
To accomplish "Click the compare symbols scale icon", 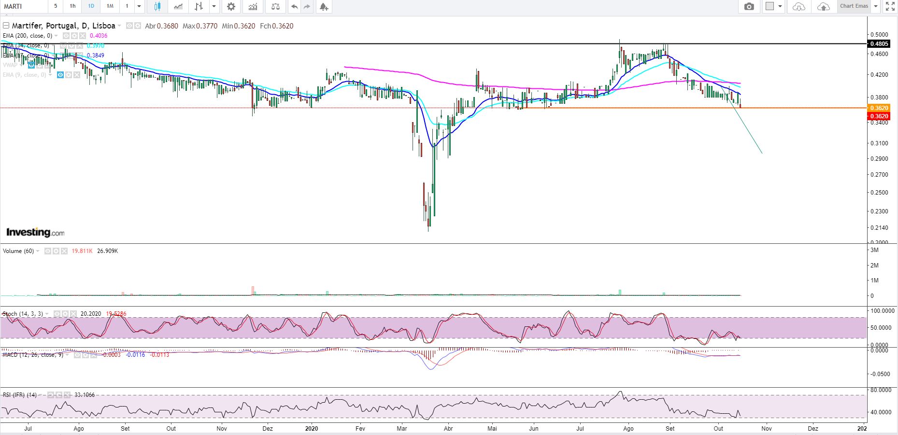I will click(275, 6).
